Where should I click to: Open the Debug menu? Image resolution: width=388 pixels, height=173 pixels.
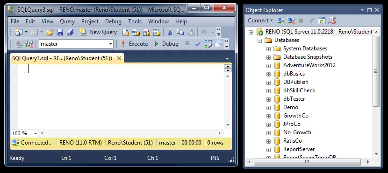113,21
